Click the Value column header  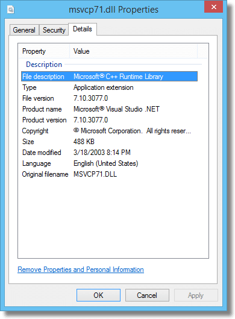point(133,51)
